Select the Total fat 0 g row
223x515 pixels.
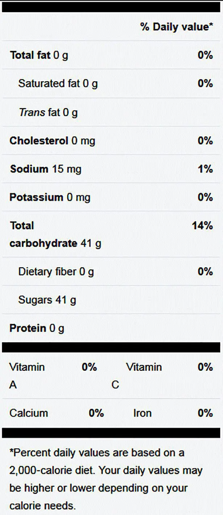click(111, 55)
